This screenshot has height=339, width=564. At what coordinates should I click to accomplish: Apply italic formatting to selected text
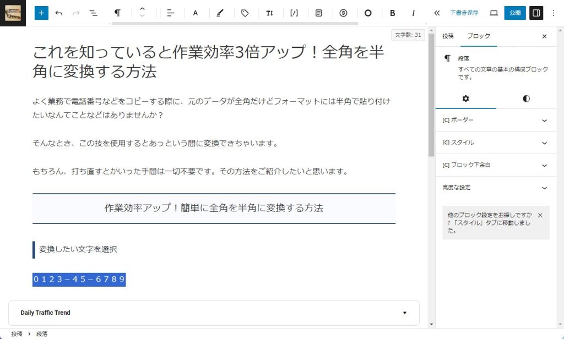click(x=413, y=13)
